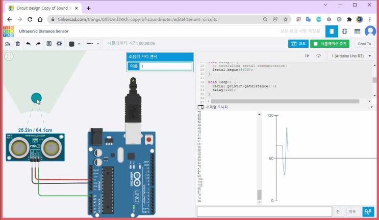
Task: Click the Chrome profile avatar icon
Action: (360, 19)
